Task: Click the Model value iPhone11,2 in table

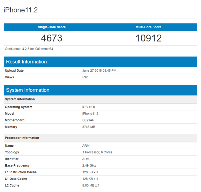Action: 90,114
